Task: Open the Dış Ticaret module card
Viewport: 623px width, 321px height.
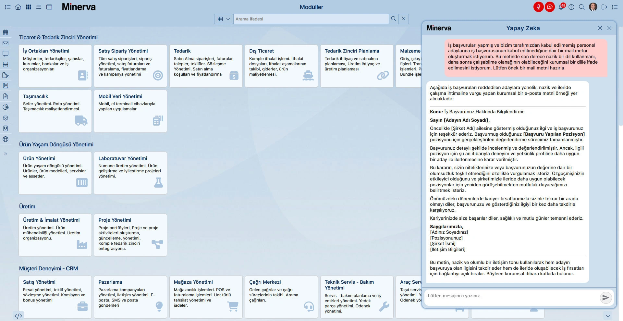Action: tap(281, 66)
